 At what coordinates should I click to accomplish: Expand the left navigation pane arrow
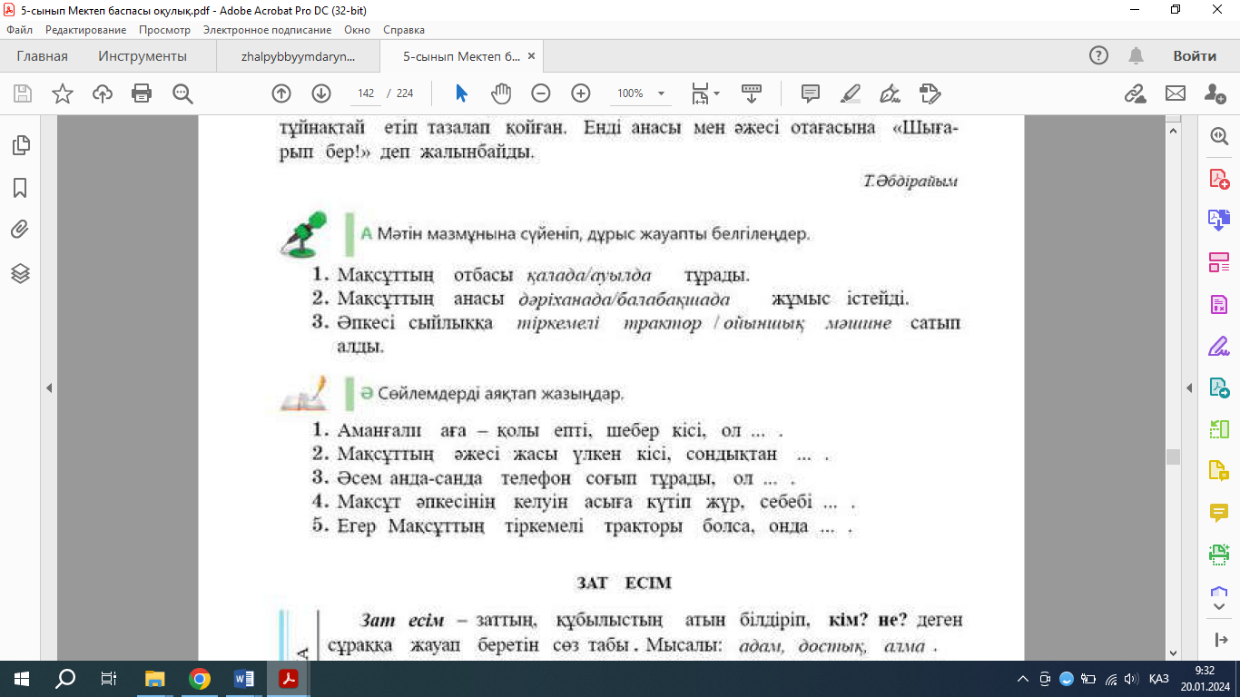(x=49, y=388)
